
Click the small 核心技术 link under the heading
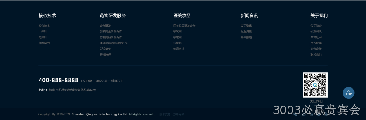coord(44,26)
